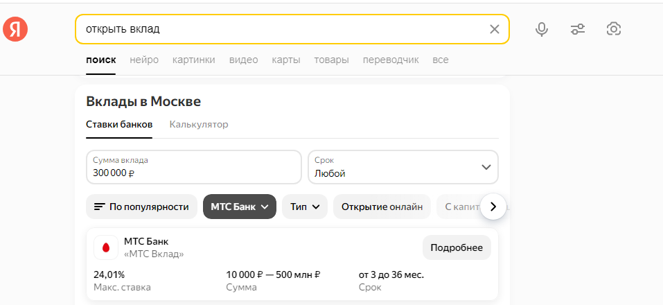Viewport: 663px width, 305px height.
Task: Select the 'поиск' tab
Action: pos(100,60)
